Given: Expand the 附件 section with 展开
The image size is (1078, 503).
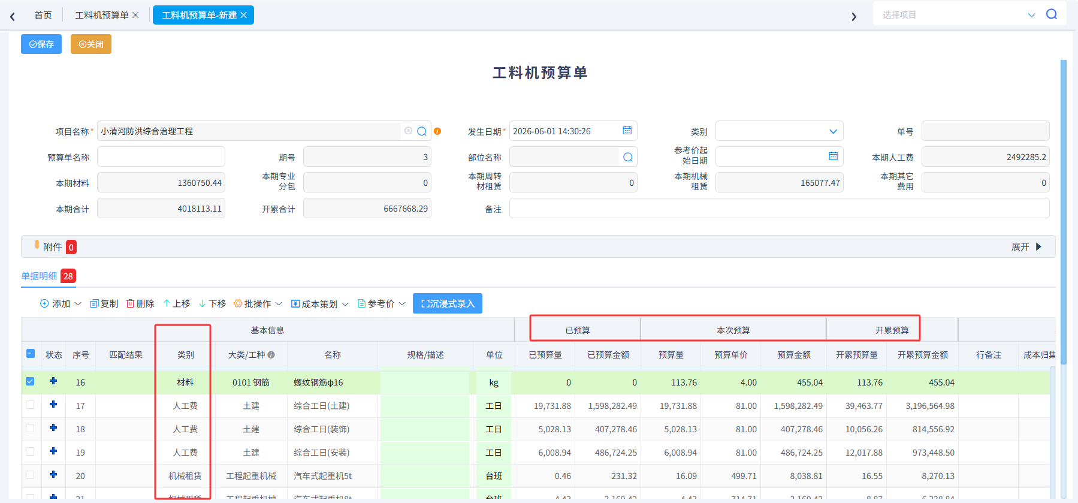Looking at the screenshot, I should click(x=1026, y=247).
